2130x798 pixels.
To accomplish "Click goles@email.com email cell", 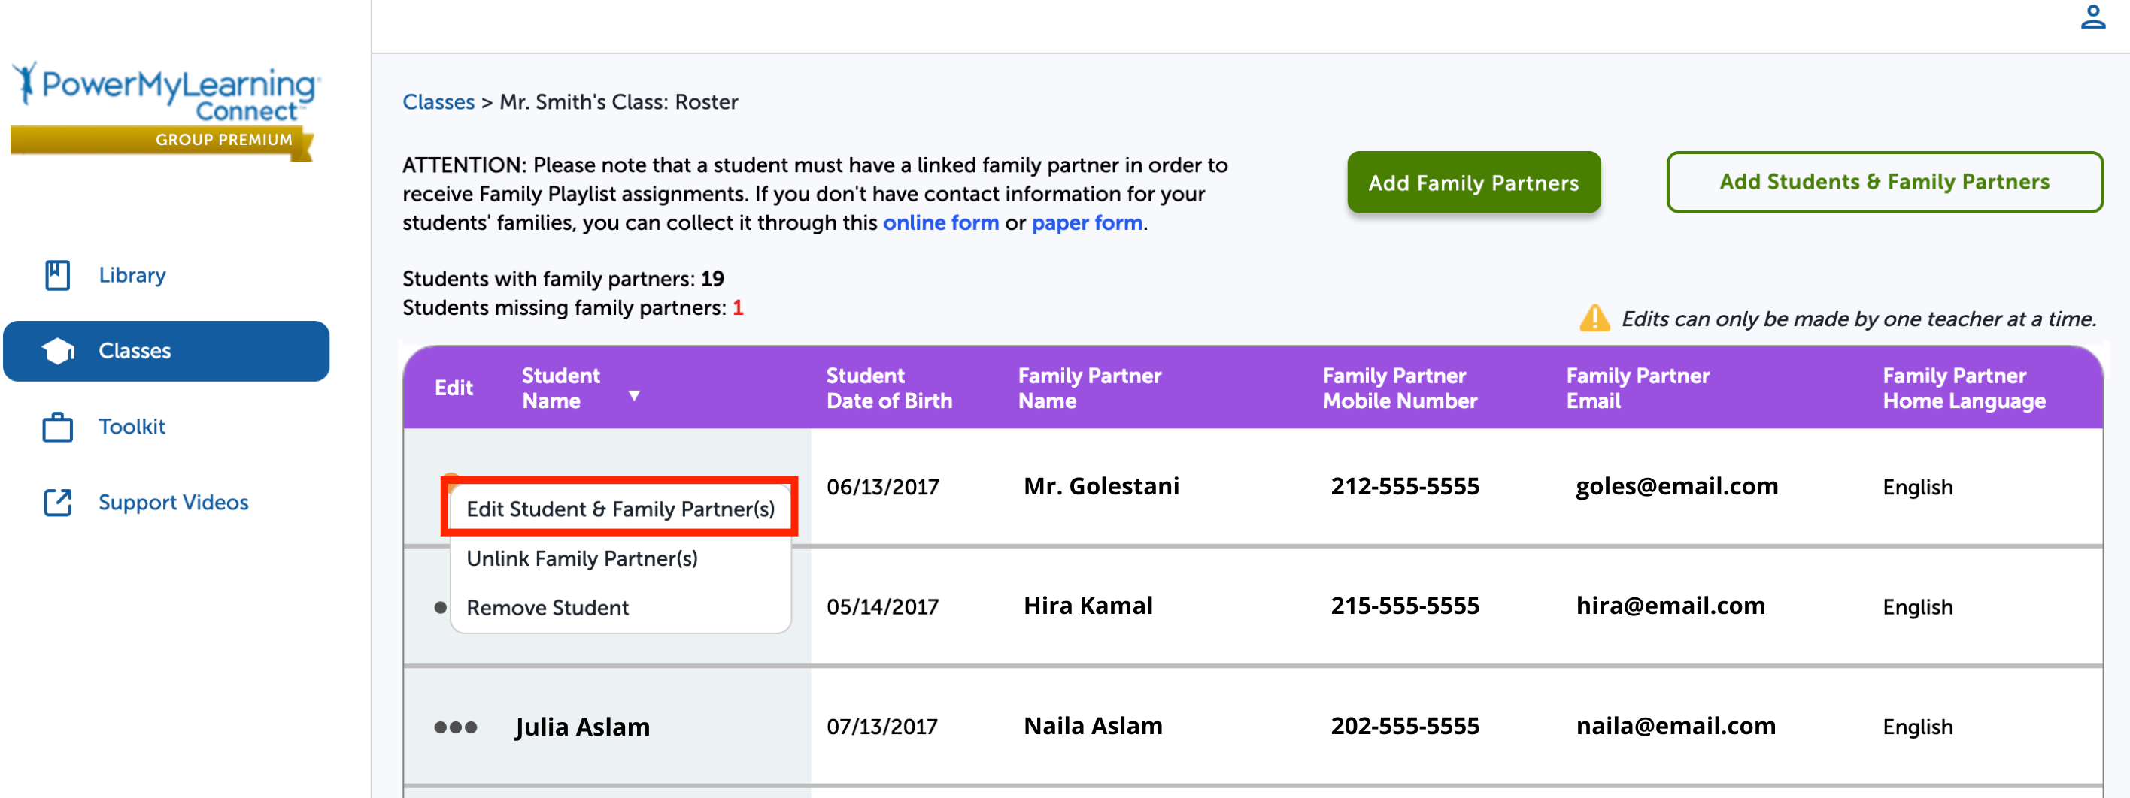I will [x=1676, y=487].
